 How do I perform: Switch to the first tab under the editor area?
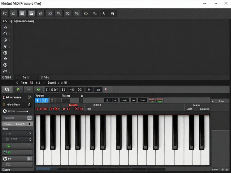pos(6,77)
